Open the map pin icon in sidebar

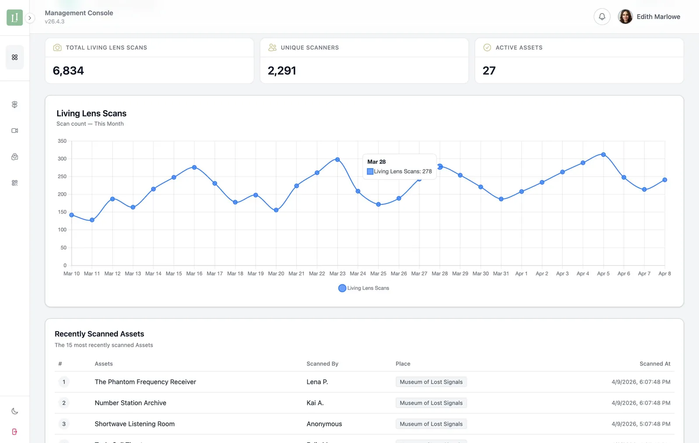[x=15, y=157]
